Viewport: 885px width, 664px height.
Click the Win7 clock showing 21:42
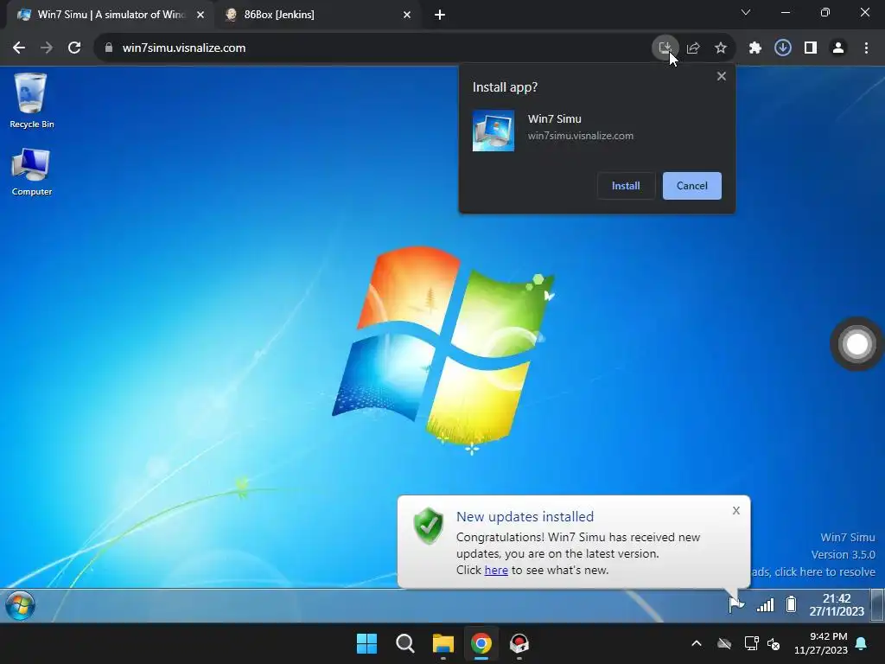(837, 604)
